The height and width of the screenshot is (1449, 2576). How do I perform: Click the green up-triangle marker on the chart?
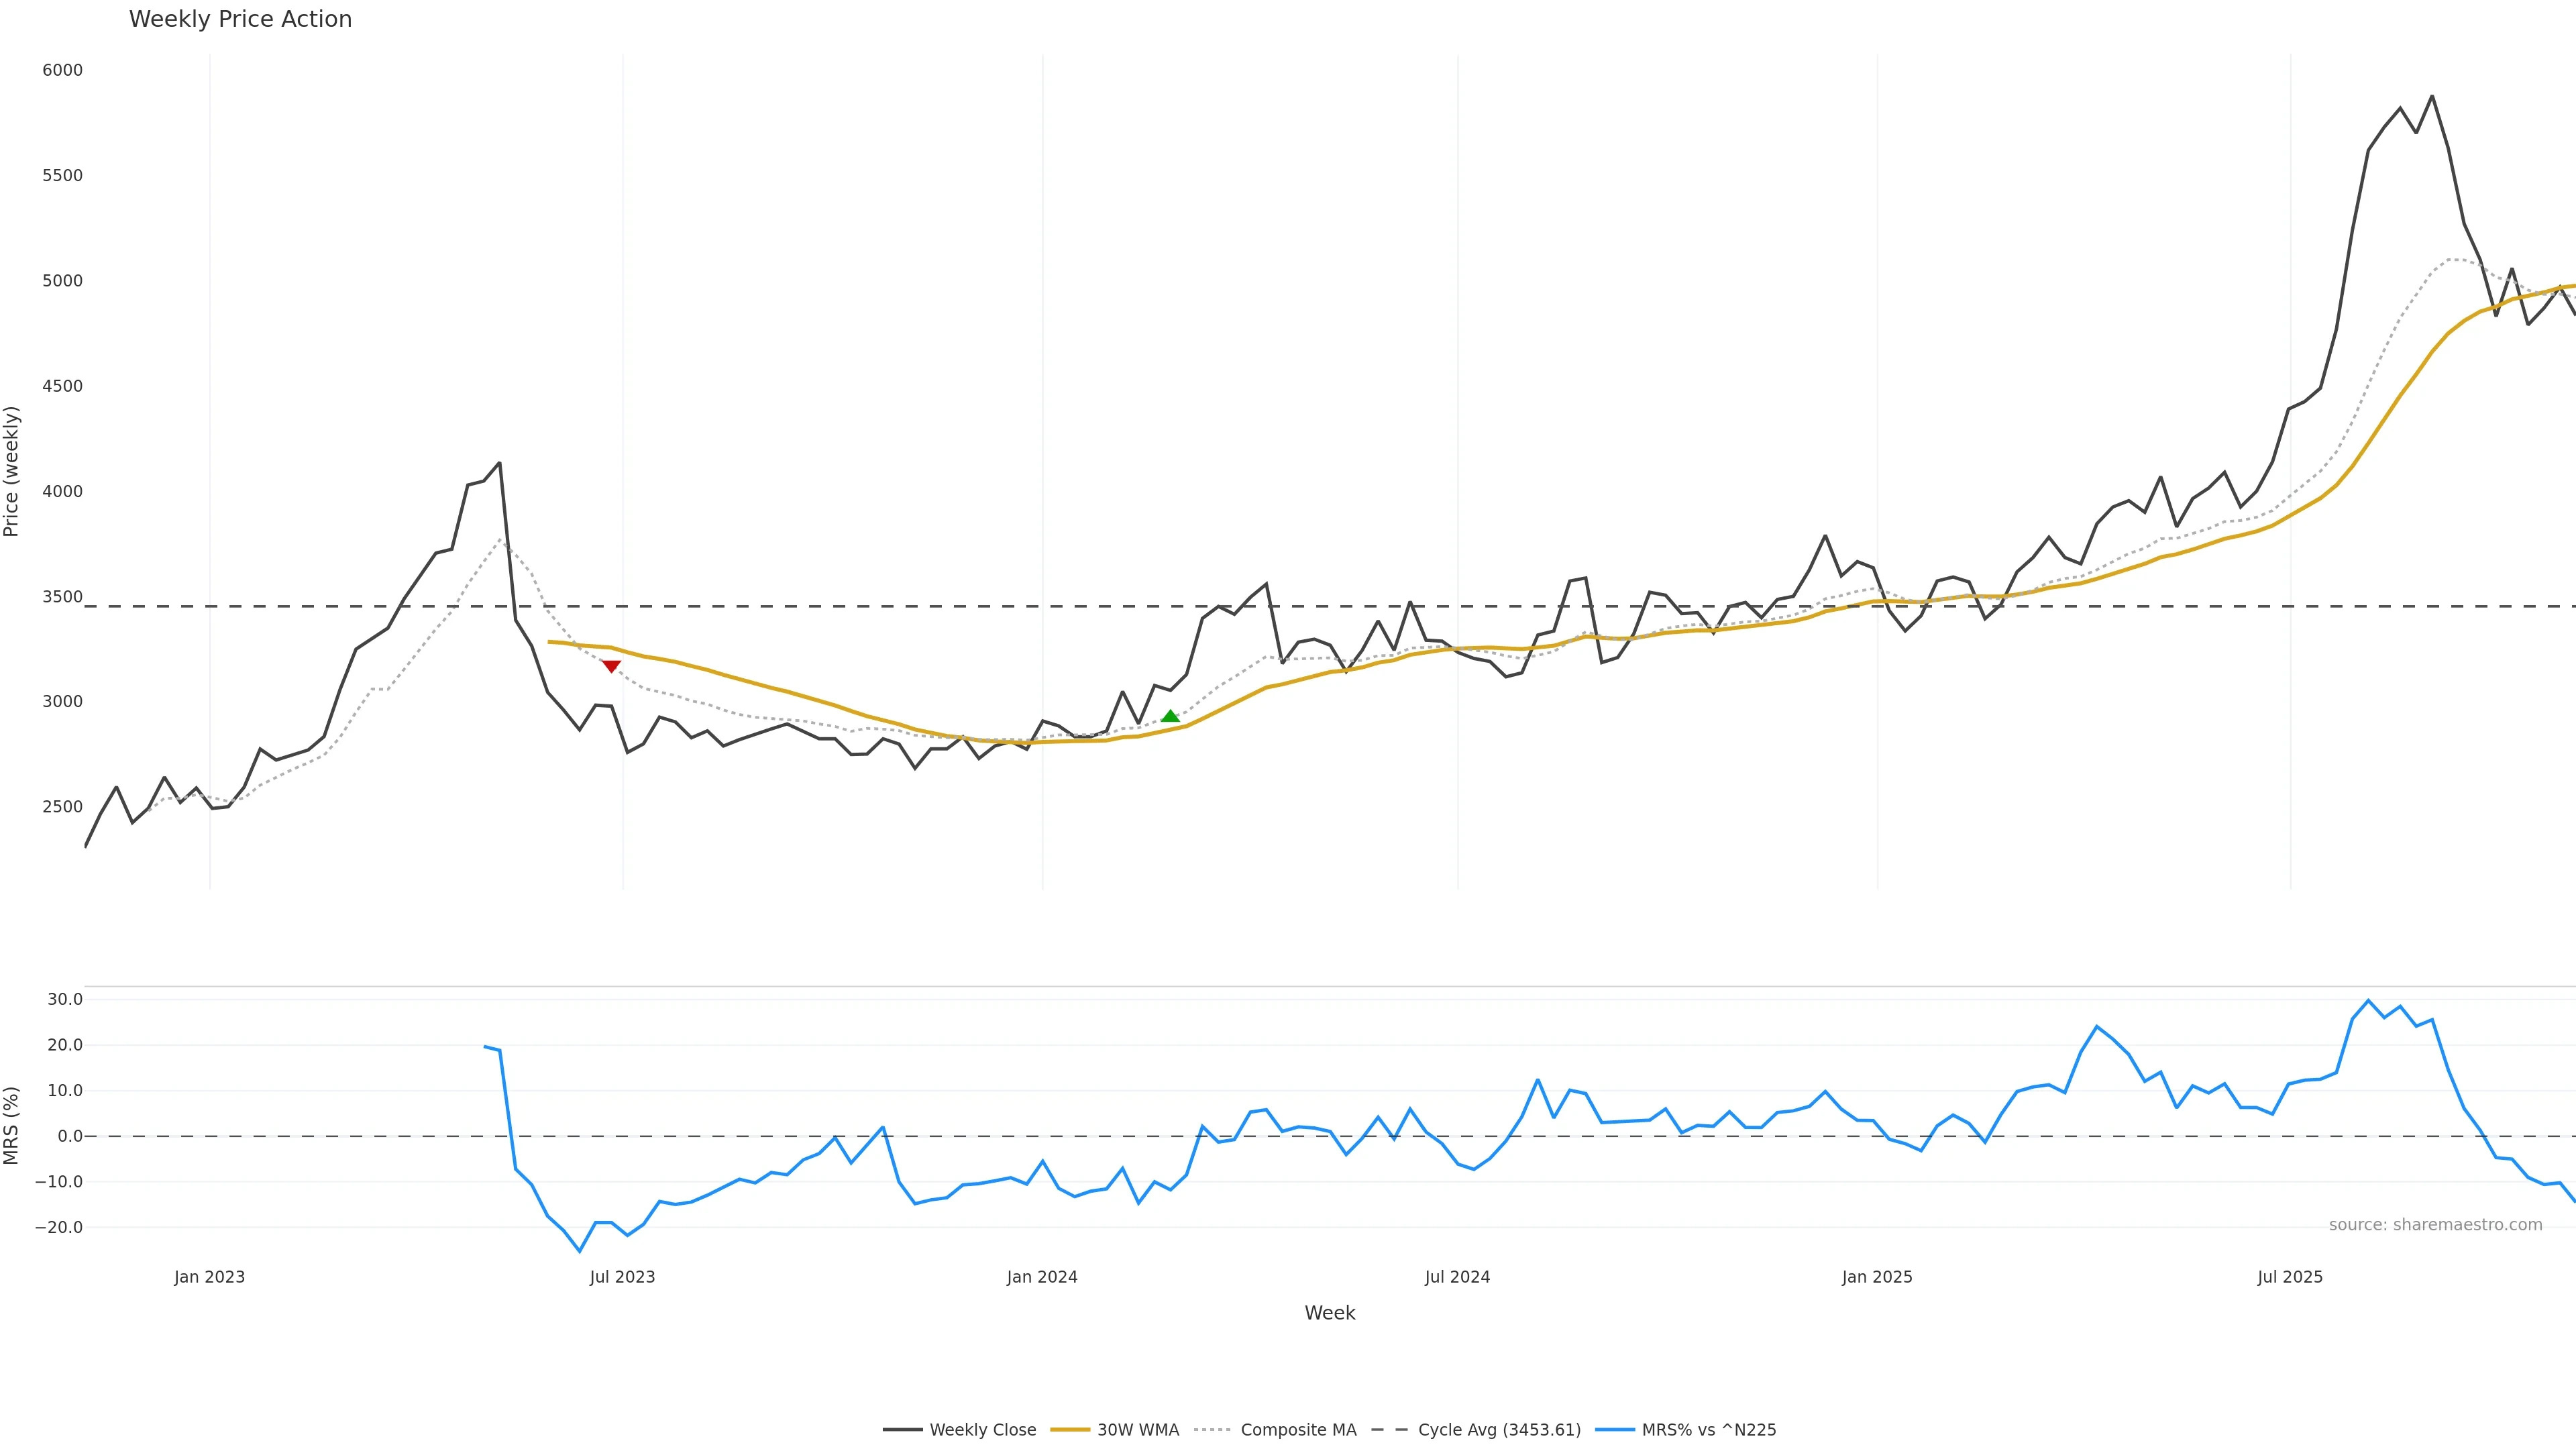1170,716
